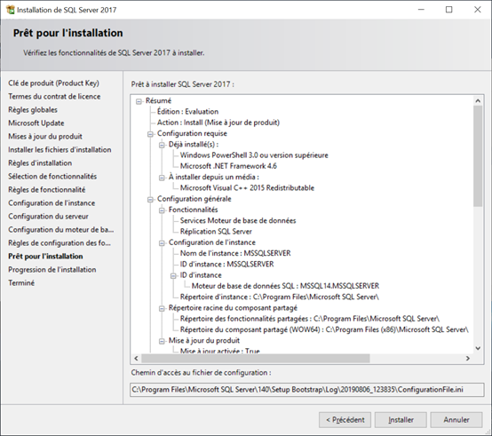Screen dimensions: 492x436
Task: Collapse the Configuration de l'instance tree node
Action: tap(162, 242)
